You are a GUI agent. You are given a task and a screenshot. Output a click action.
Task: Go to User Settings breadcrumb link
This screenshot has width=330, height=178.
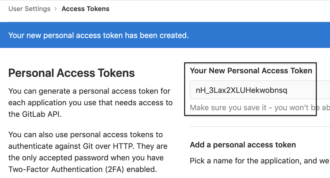29,9
